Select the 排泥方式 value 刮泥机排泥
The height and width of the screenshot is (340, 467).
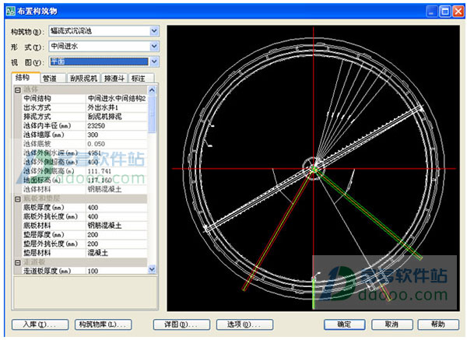(117, 117)
